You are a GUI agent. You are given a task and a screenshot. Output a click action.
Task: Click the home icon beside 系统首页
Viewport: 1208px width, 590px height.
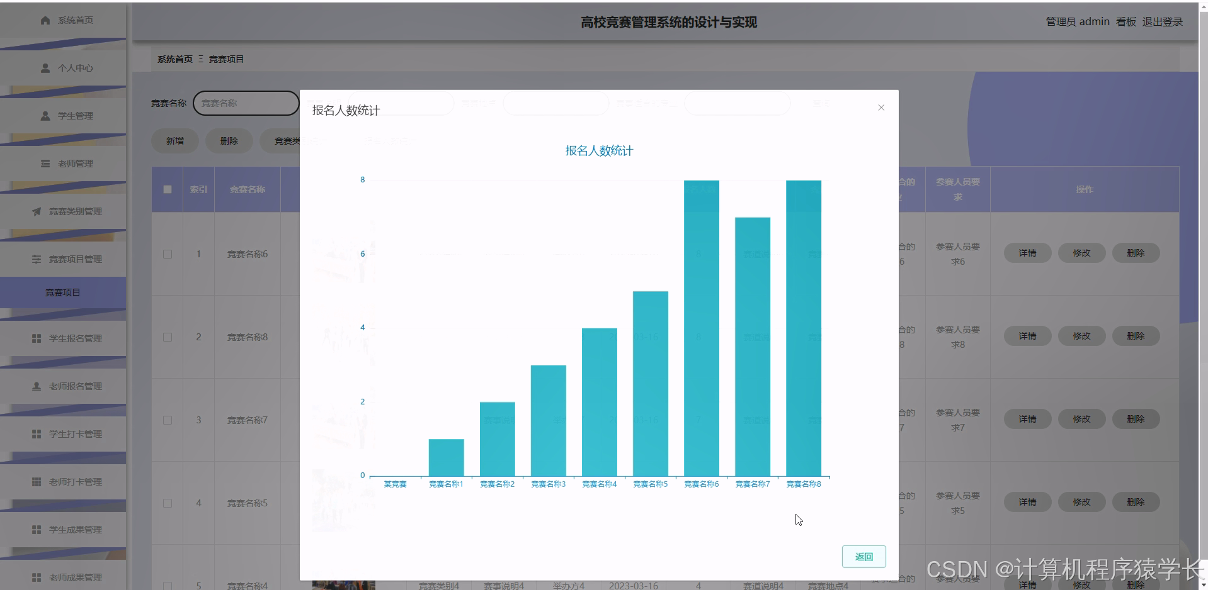tap(45, 20)
